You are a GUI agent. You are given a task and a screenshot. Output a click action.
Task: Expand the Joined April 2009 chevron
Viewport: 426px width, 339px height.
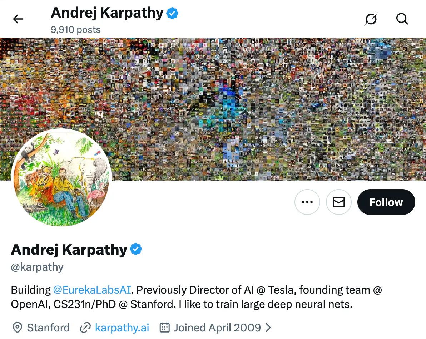tap(268, 328)
